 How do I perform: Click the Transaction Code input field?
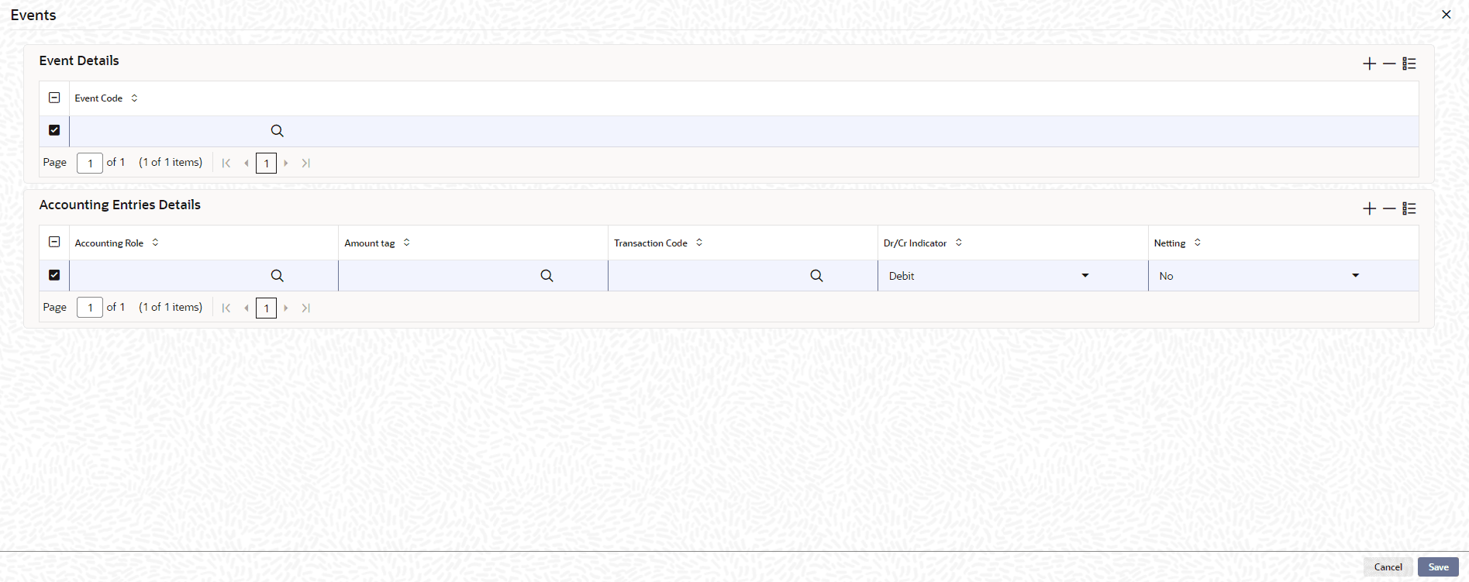pos(709,276)
